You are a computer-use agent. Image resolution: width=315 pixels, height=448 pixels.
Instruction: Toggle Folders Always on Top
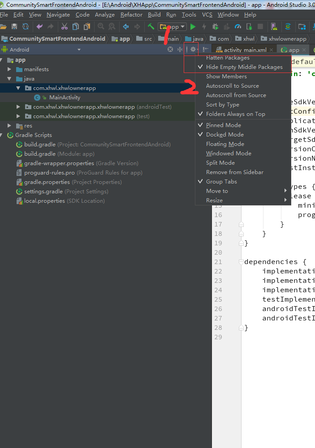pos(243,114)
